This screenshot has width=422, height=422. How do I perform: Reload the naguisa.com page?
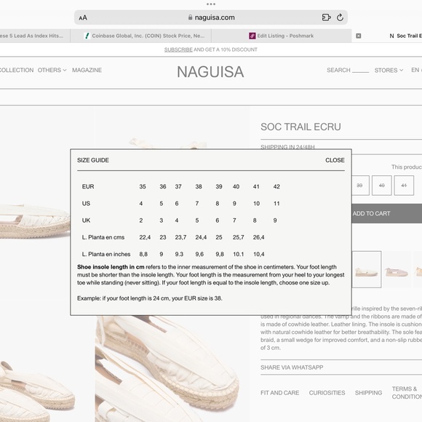pyautogui.click(x=340, y=17)
